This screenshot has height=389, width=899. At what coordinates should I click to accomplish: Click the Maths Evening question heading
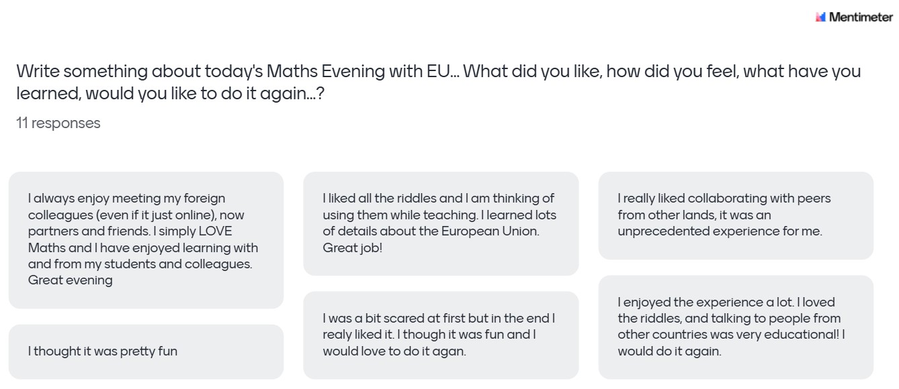(438, 72)
